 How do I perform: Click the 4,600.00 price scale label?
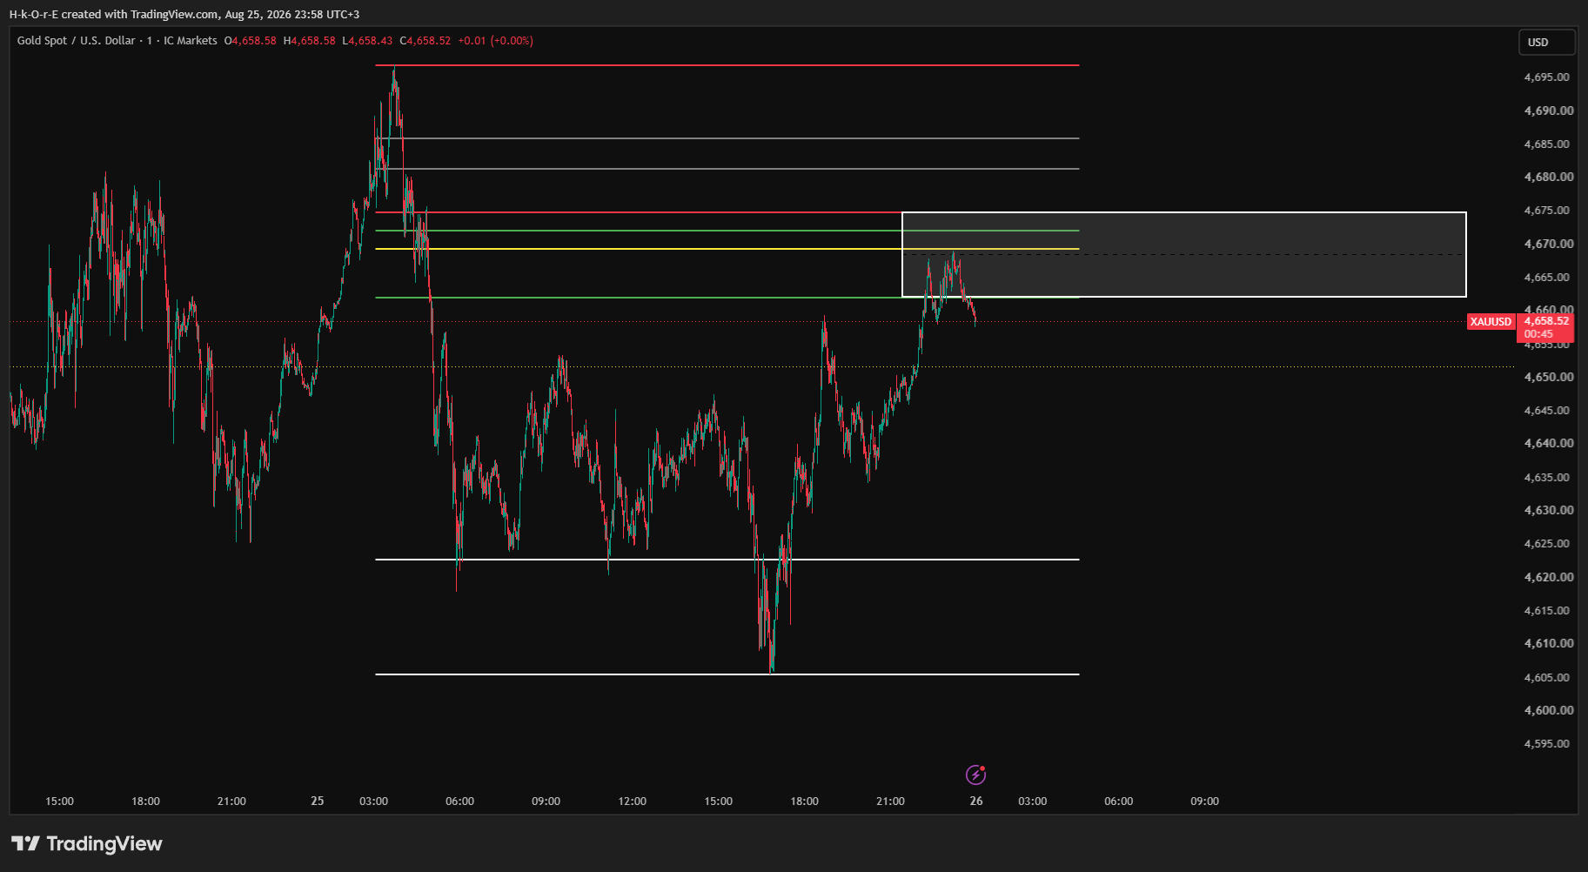(x=1549, y=710)
